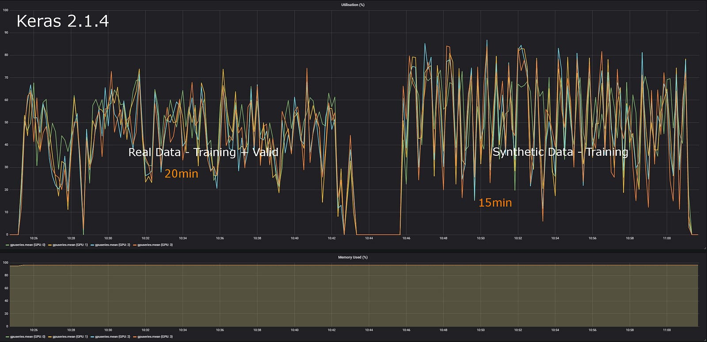The height and width of the screenshot is (342, 707).
Task: Click orange GPU: 3 color swatch in Utilisation legend
Action: (134, 245)
